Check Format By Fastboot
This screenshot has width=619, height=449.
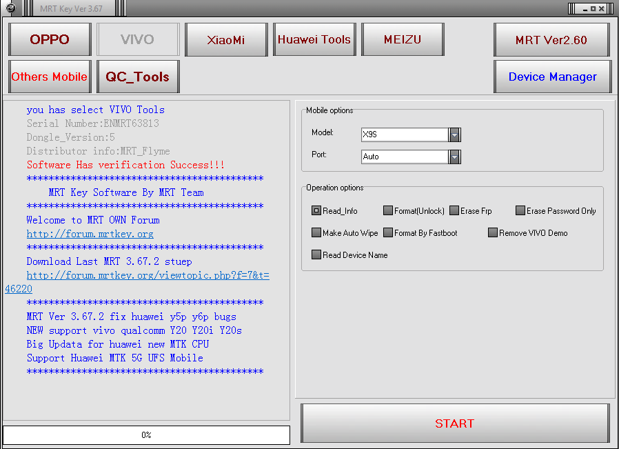388,232
